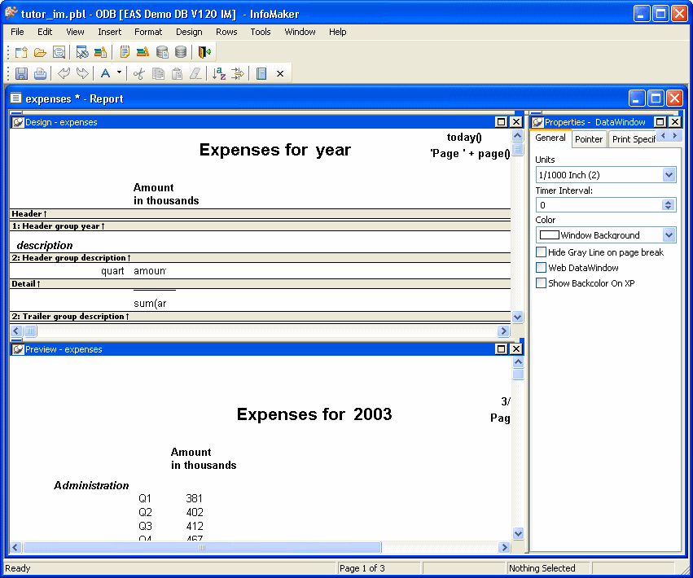Click the Window Background color swatch

(x=550, y=234)
